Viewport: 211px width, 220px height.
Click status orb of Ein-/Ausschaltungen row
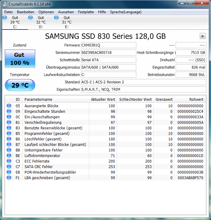[9, 117]
